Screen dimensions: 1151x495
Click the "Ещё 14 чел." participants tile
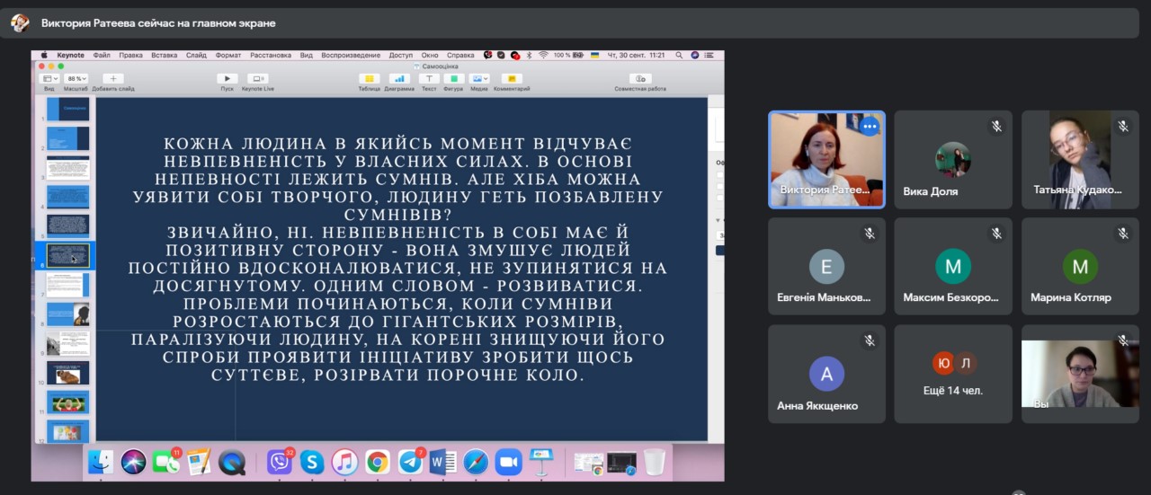[x=953, y=374]
